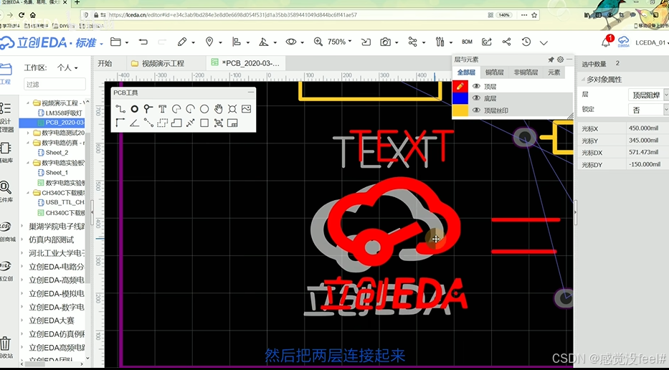This screenshot has width=669, height=370.
Task: Select the Hole tool in PCB tools
Action: click(x=232, y=109)
